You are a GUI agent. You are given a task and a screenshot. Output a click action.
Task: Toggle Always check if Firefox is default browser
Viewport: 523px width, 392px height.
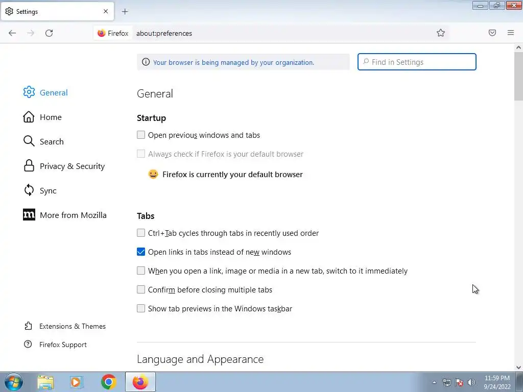[141, 154]
